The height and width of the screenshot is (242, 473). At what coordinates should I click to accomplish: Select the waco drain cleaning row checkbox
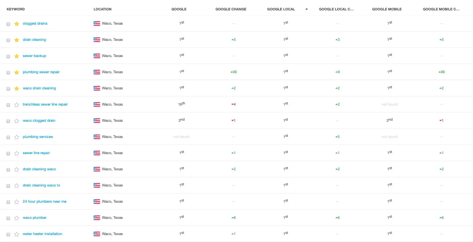click(8, 89)
